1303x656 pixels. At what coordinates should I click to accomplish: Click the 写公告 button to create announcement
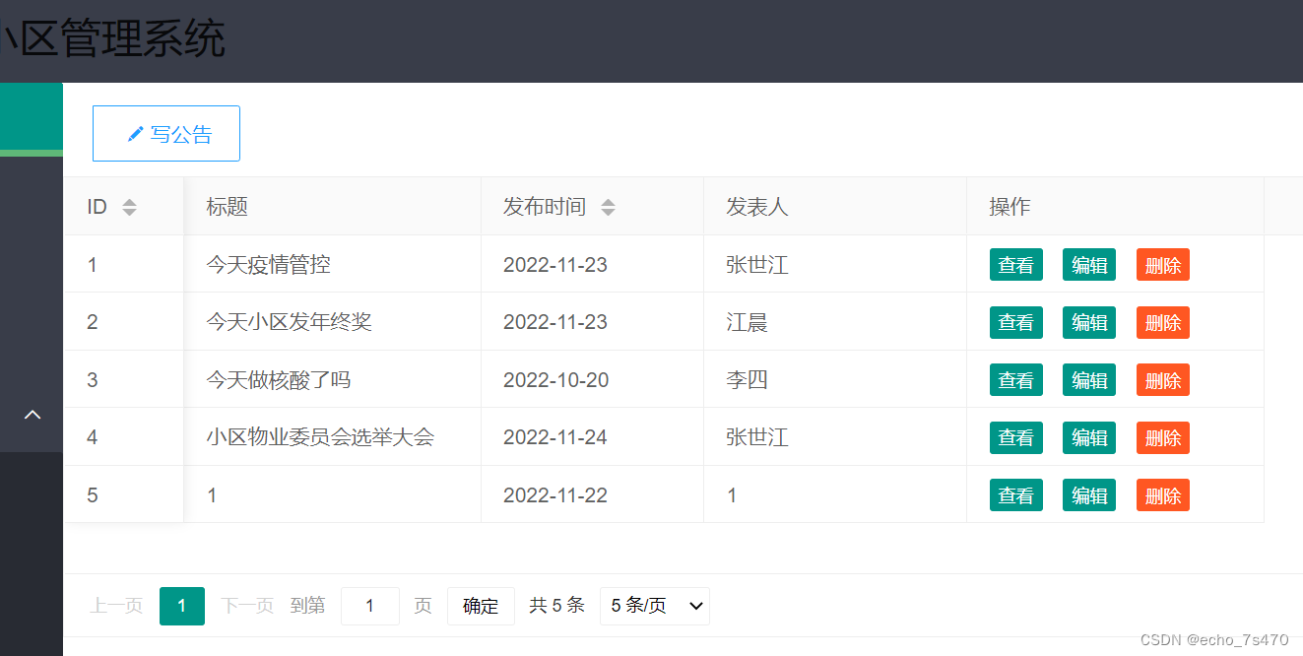(x=165, y=133)
